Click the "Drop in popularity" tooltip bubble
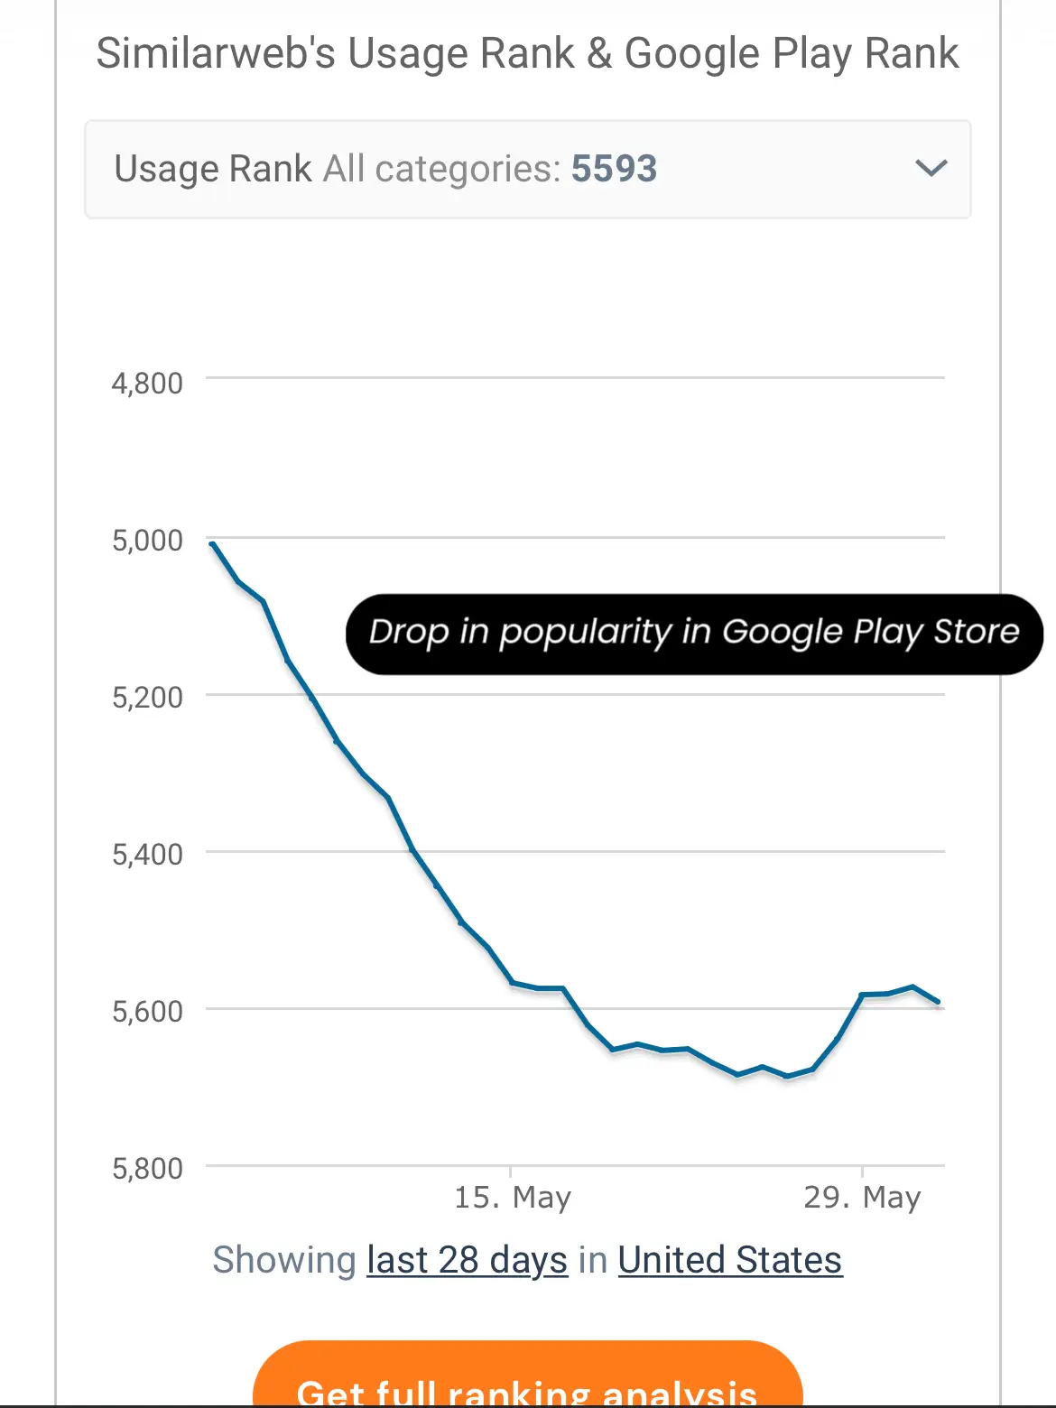Image resolution: width=1056 pixels, height=1408 pixels. tap(693, 633)
